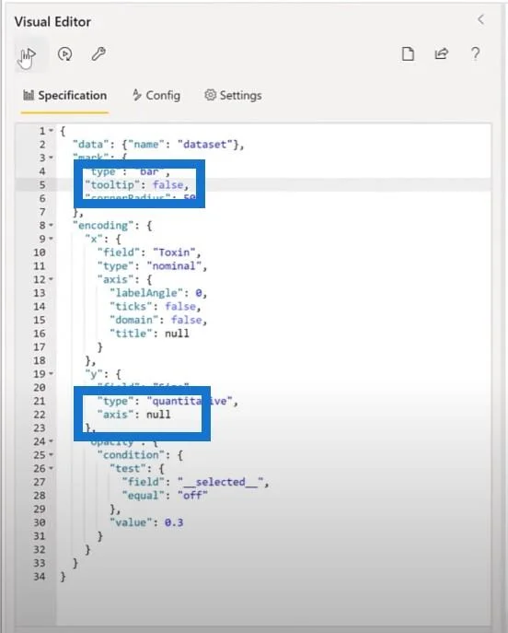Screen dimensions: 508x633
Task: Collapse the Visual Editor pane with the chevron
Action: point(480,19)
